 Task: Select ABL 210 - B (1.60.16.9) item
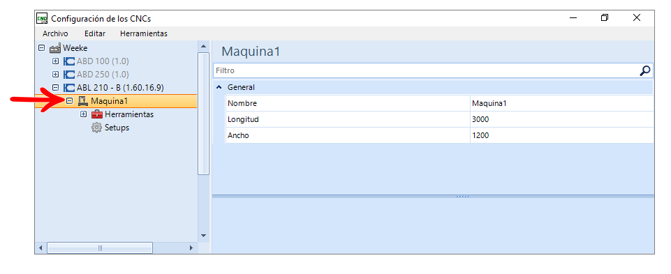coord(120,88)
